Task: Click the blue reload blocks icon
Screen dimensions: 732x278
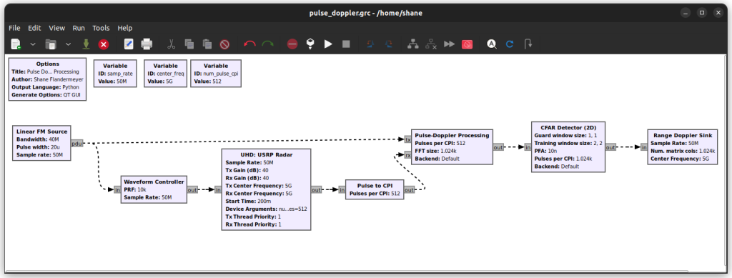Action: [x=509, y=44]
